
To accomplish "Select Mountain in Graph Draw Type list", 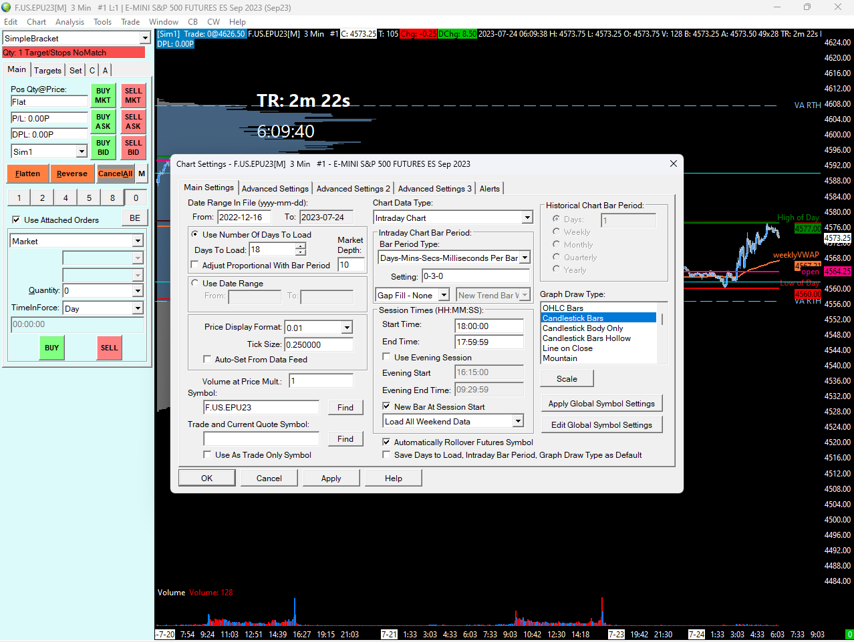I will click(x=560, y=358).
